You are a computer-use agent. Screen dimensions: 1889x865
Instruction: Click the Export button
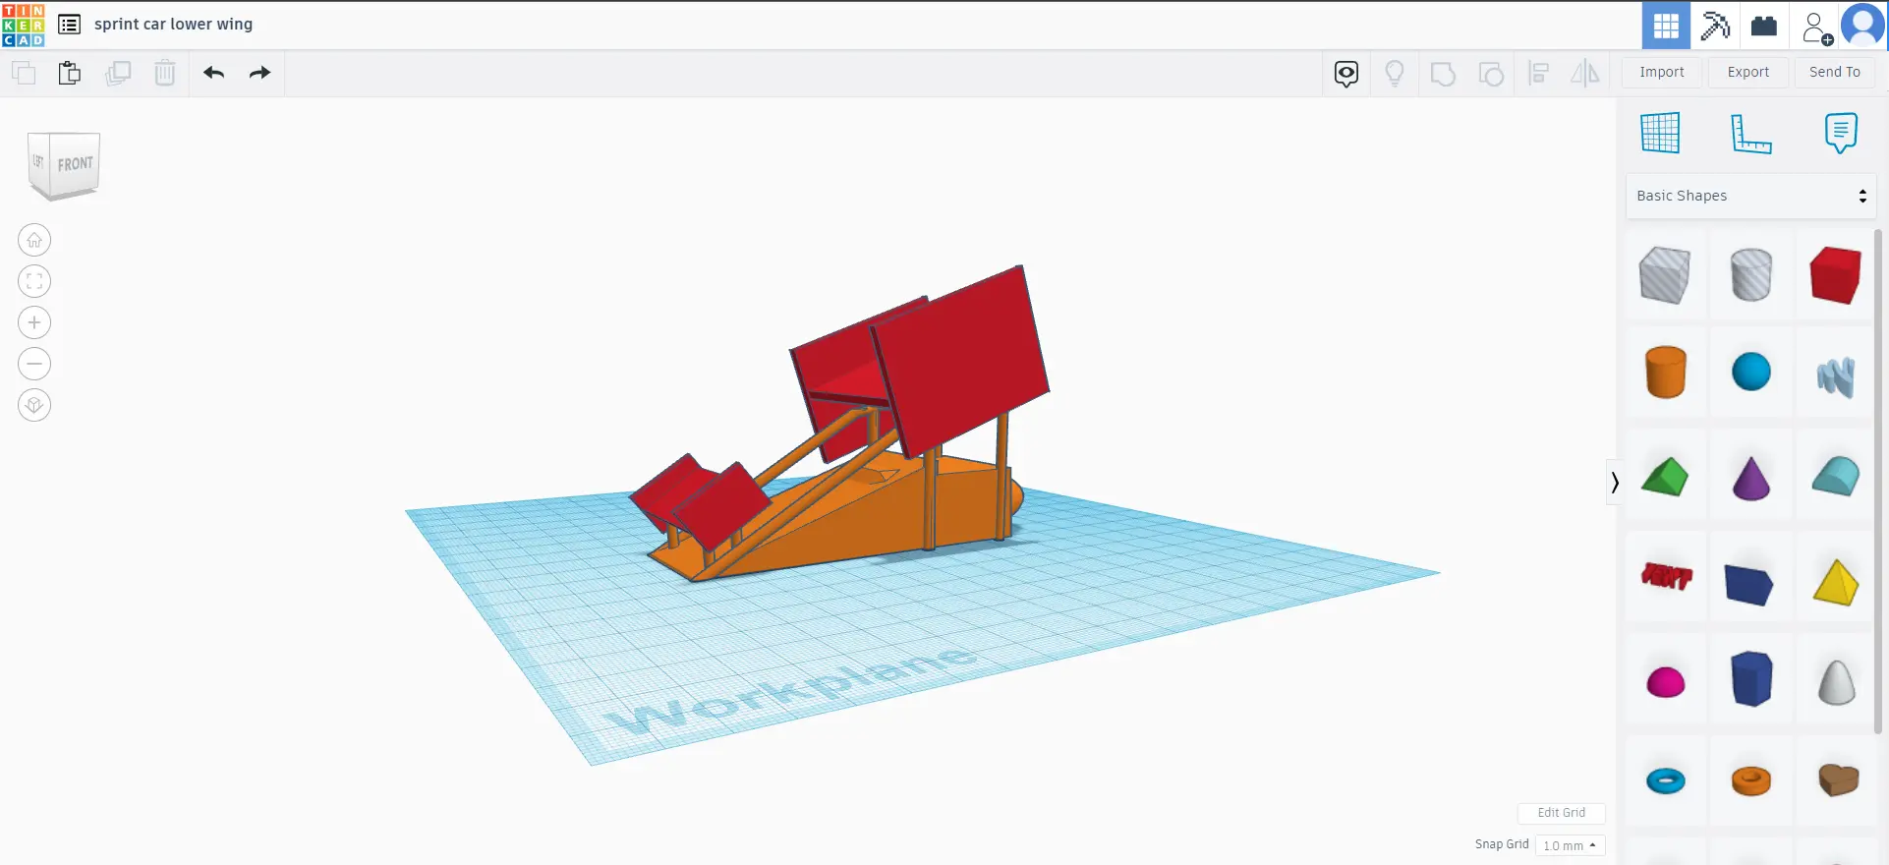coord(1747,72)
